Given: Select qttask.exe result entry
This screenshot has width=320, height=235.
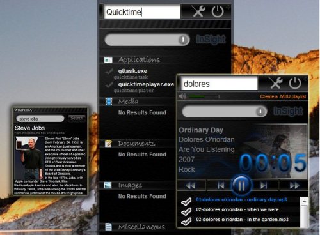Looking at the screenshot, I should click(x=132, y=71).
